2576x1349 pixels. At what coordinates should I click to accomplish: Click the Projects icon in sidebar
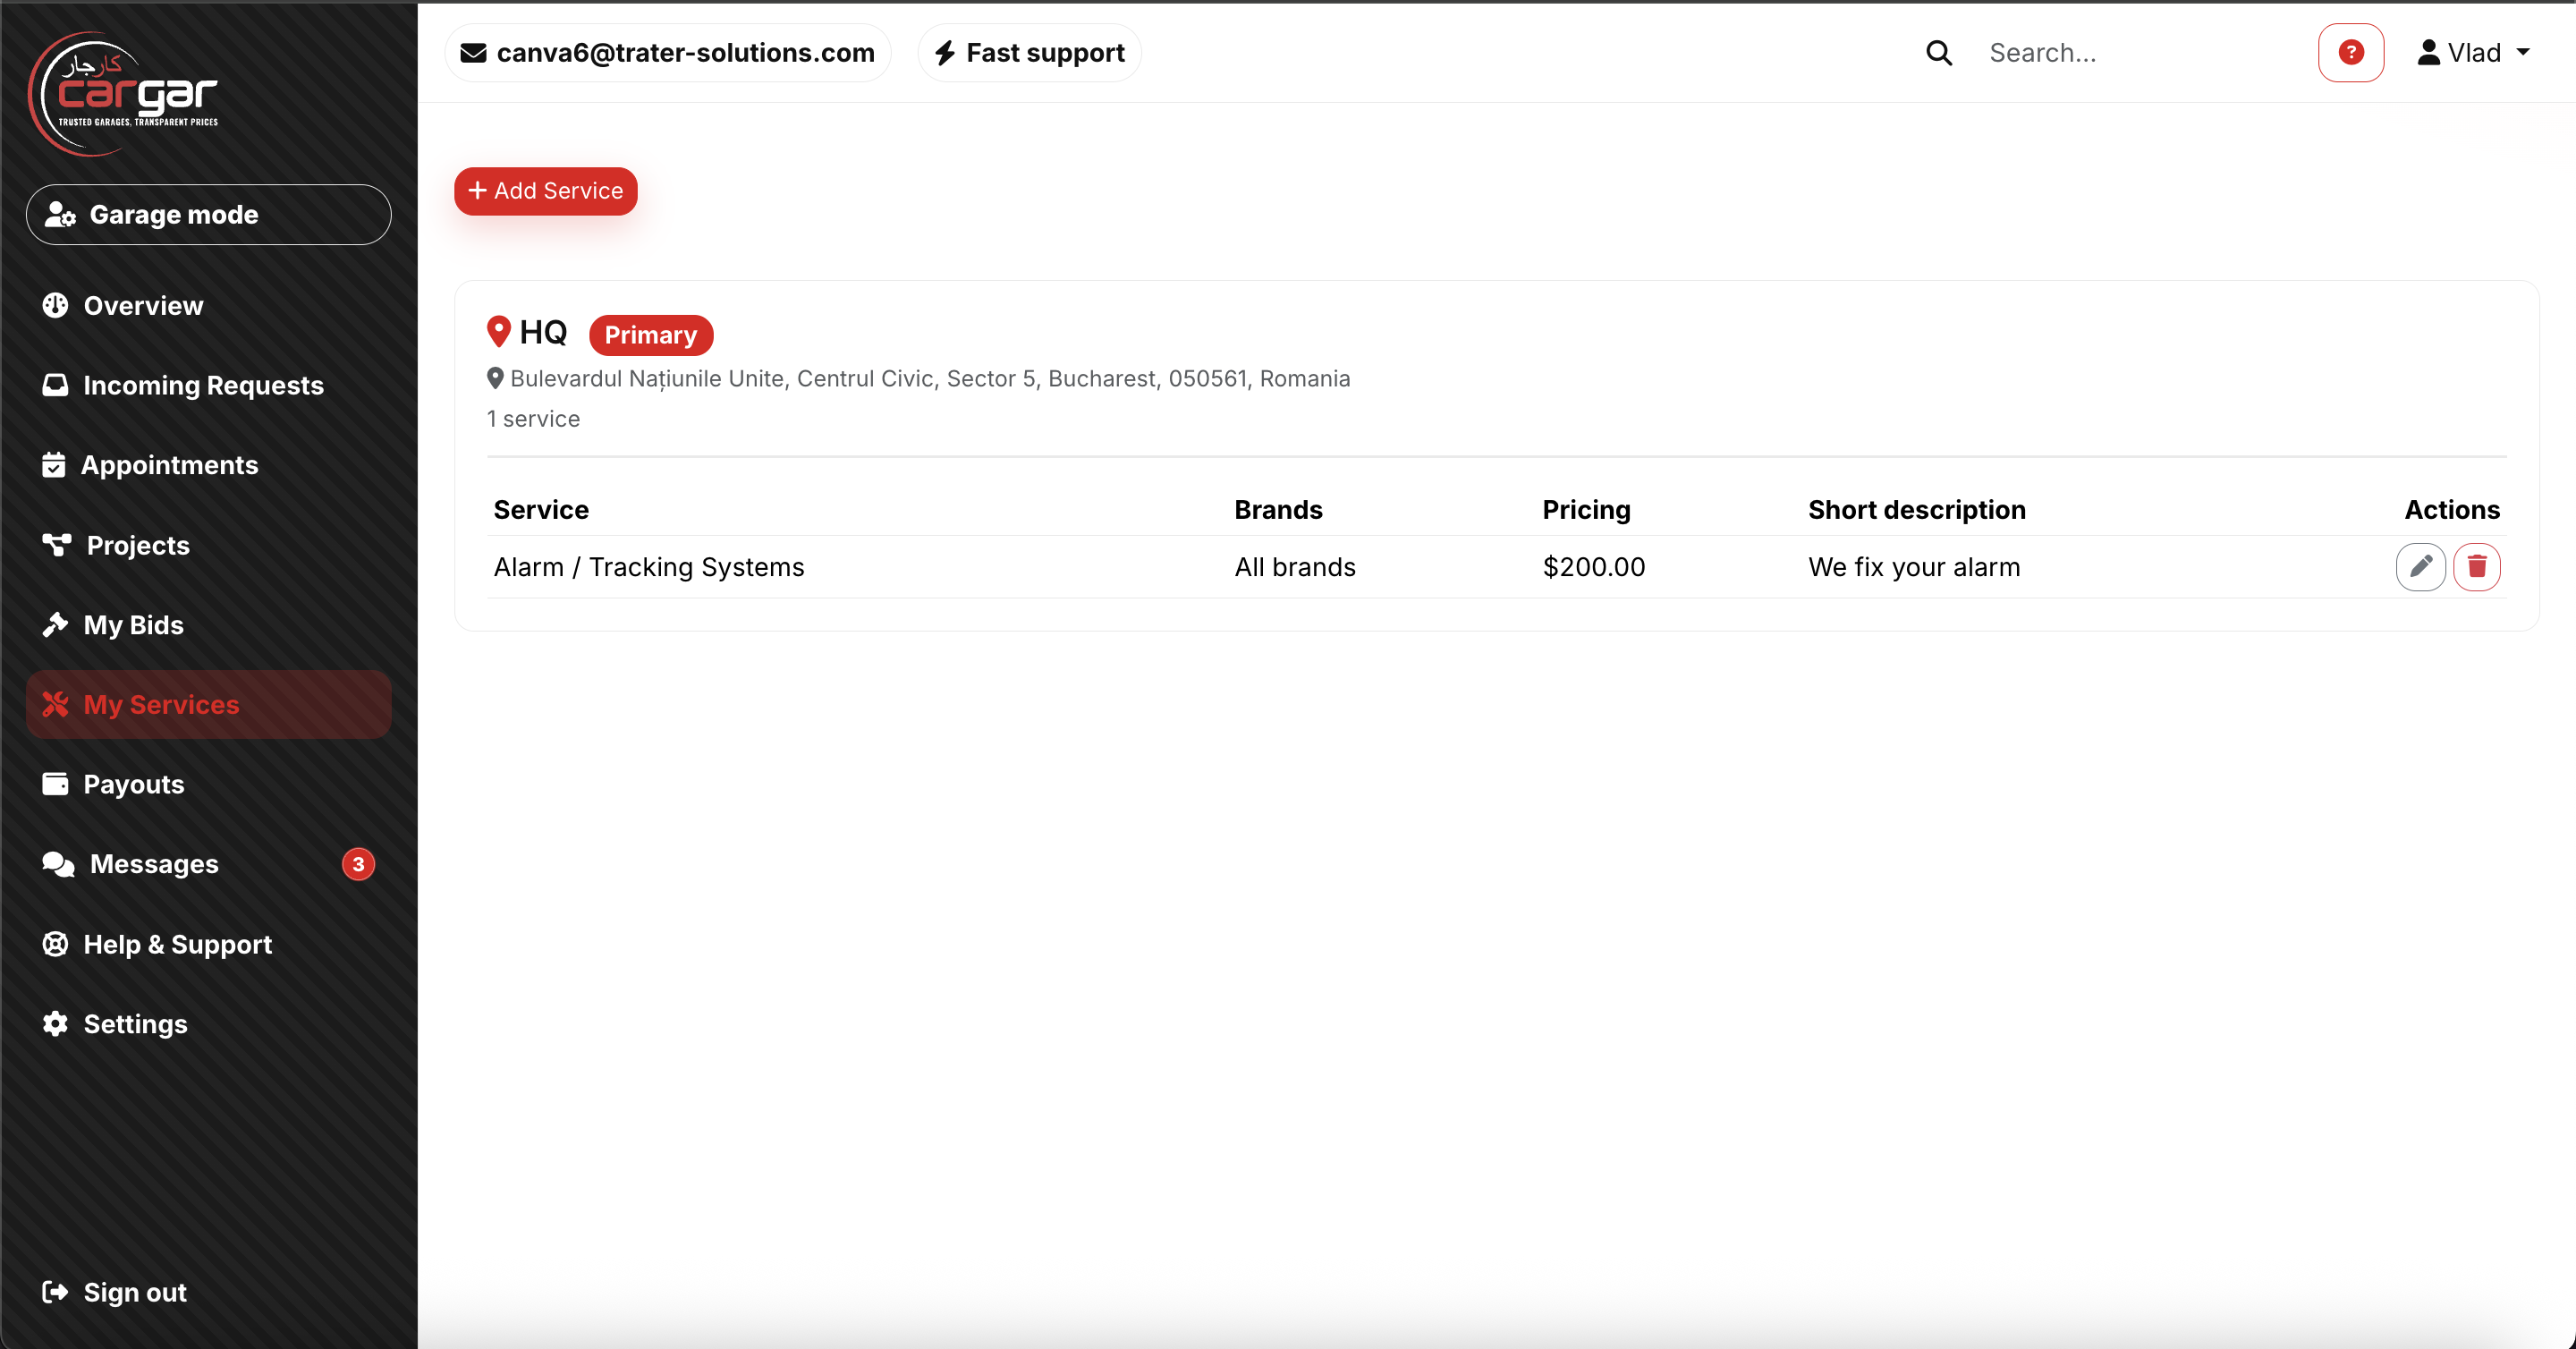click(x=56, y=545)
